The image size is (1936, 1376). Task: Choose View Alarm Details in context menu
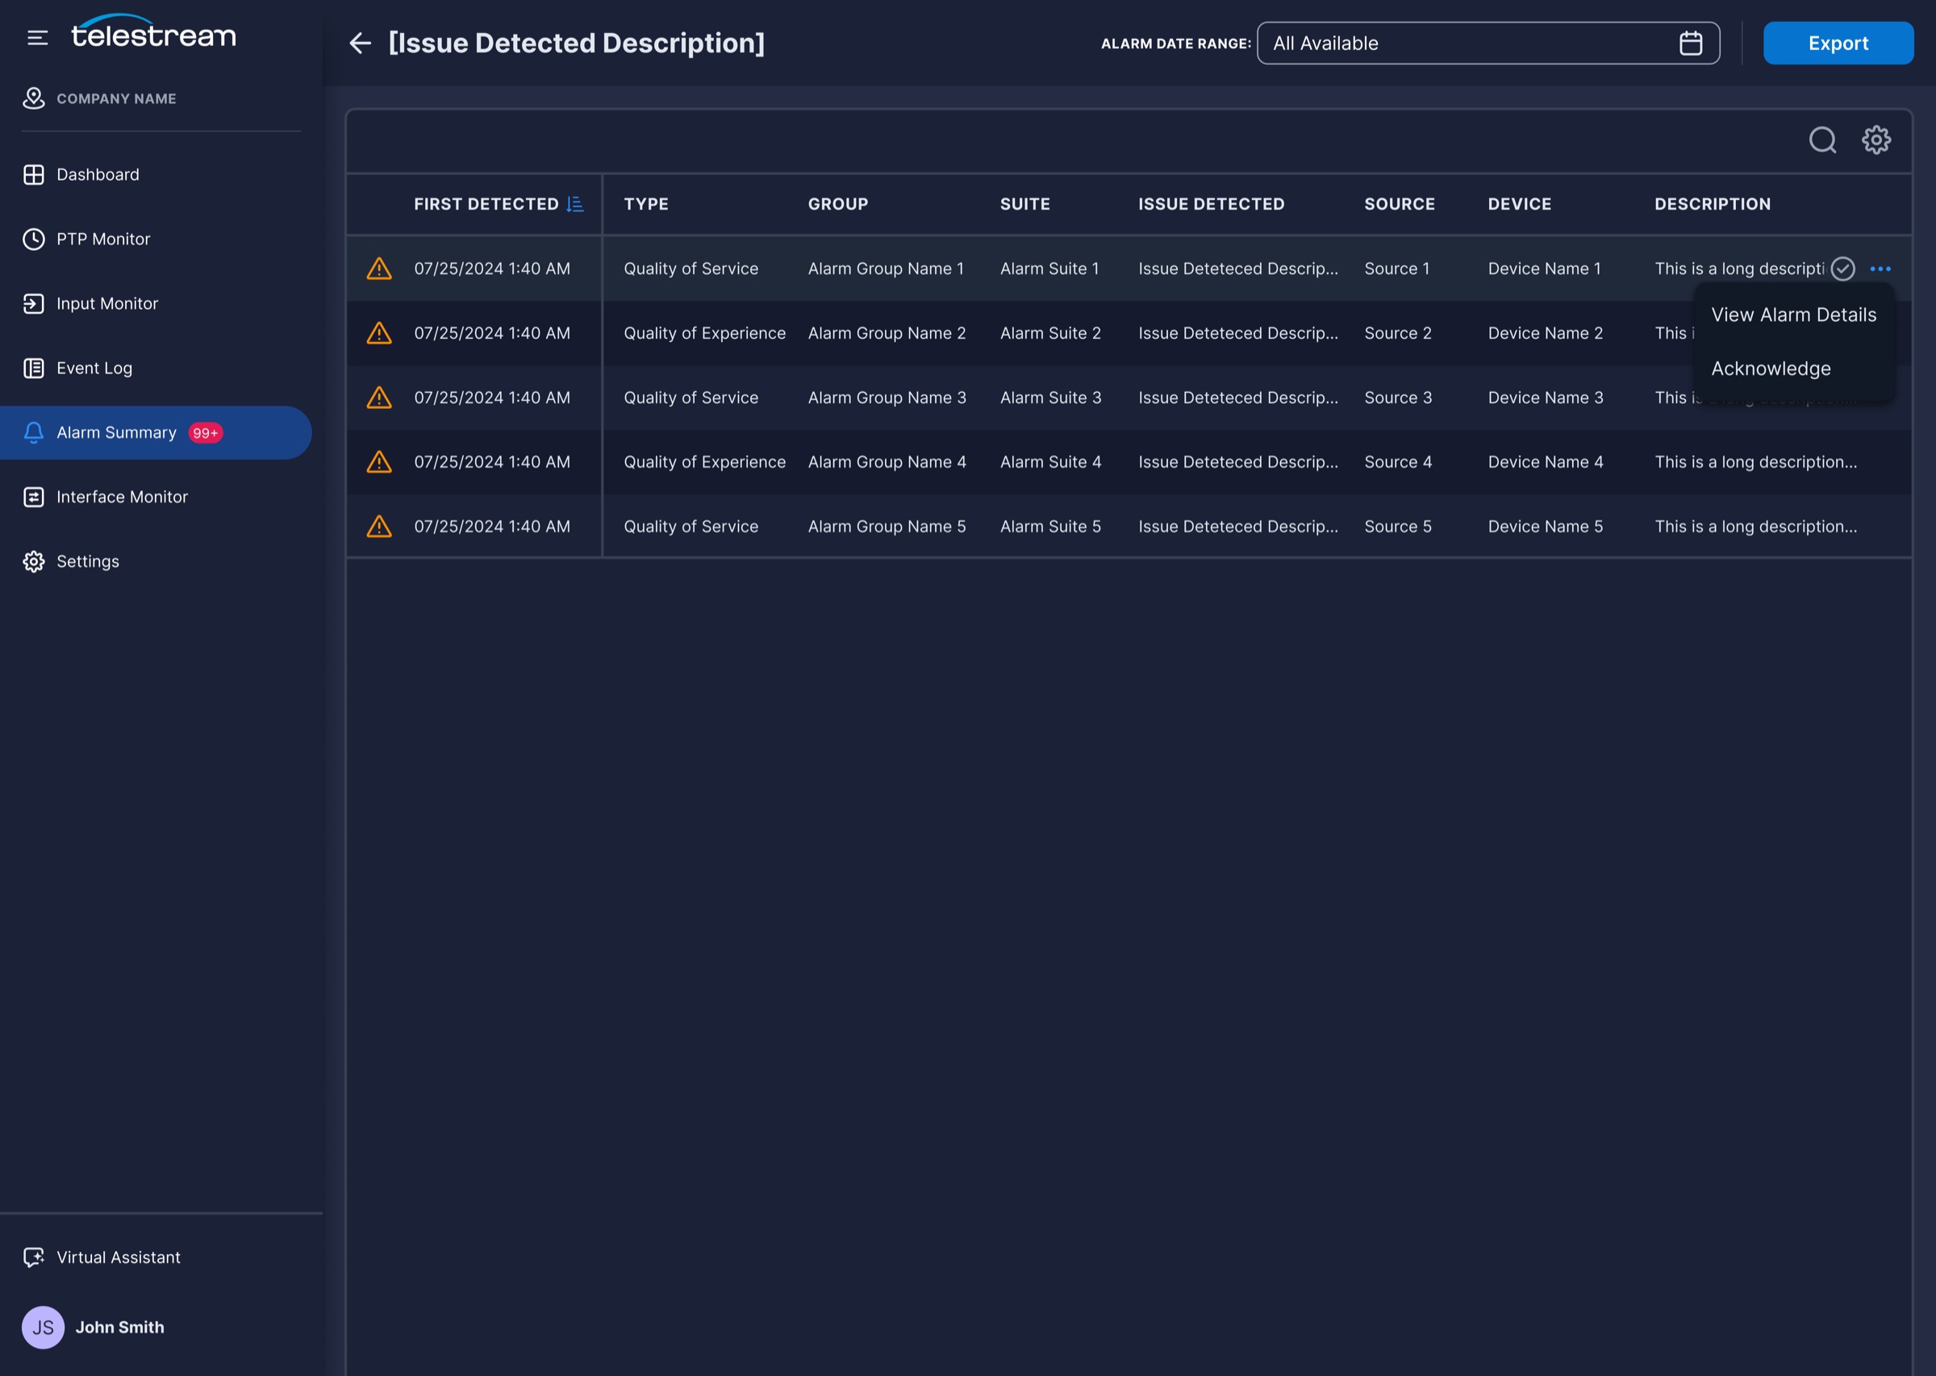click(x=1794, y=315)
